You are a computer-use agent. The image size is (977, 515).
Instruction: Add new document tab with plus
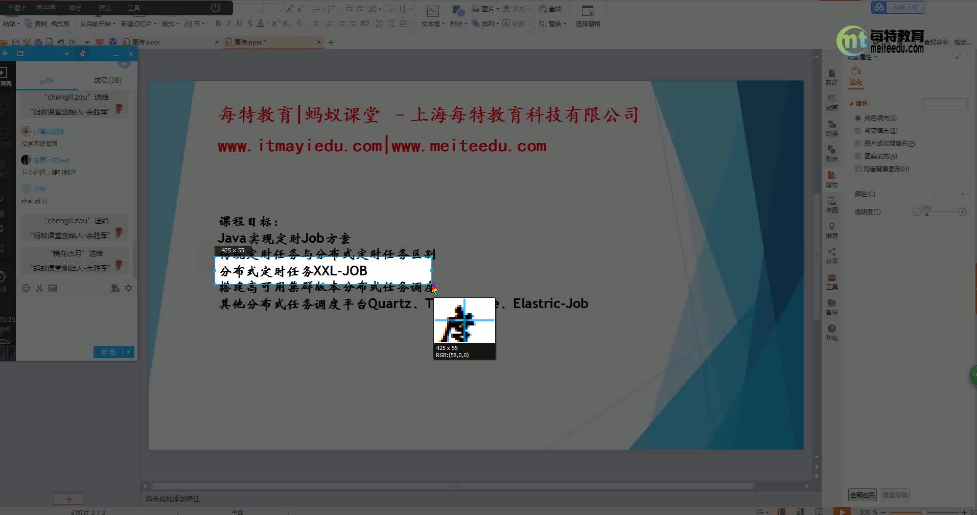331,42
